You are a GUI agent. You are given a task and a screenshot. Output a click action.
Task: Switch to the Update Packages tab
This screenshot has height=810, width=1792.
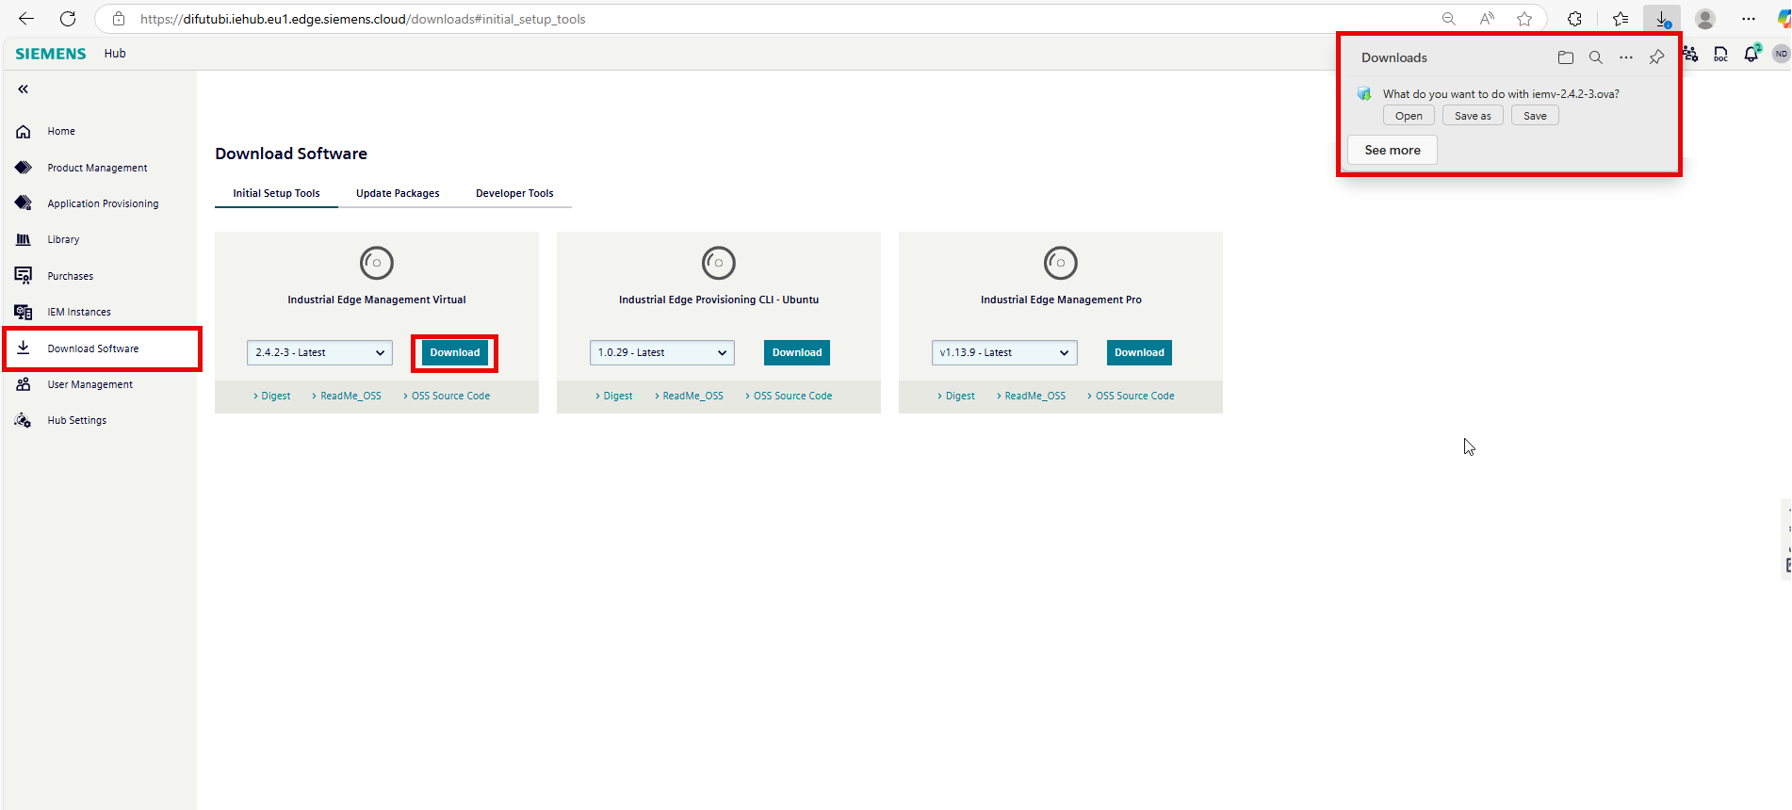(x=398, y=194)
